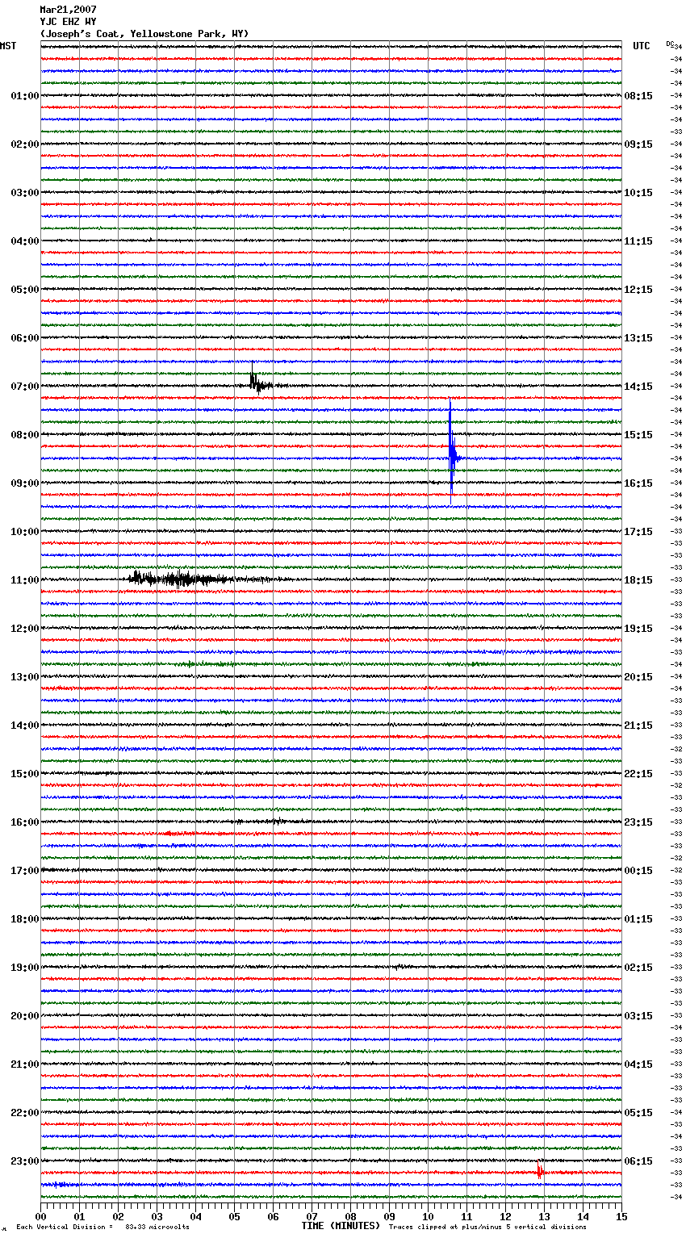
Task: Select the 05:00 MST row label
Action: [24, 290]
